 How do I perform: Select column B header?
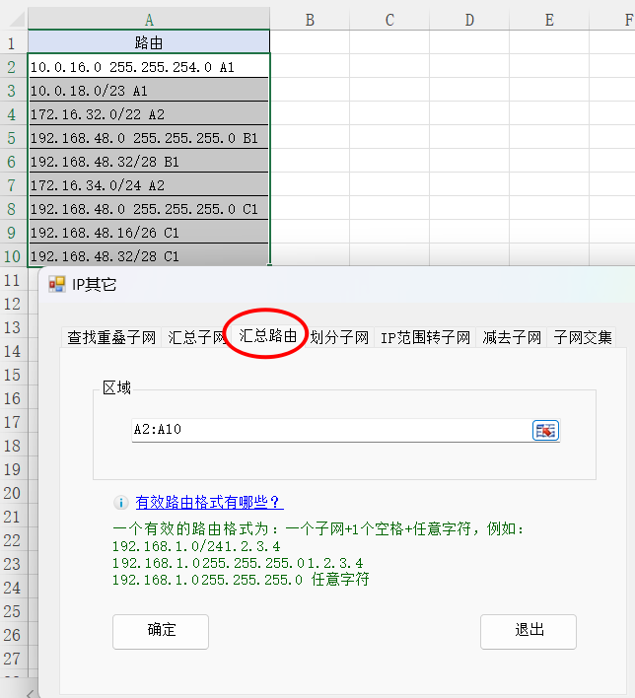pyautogui.click(x=310, y=20)
